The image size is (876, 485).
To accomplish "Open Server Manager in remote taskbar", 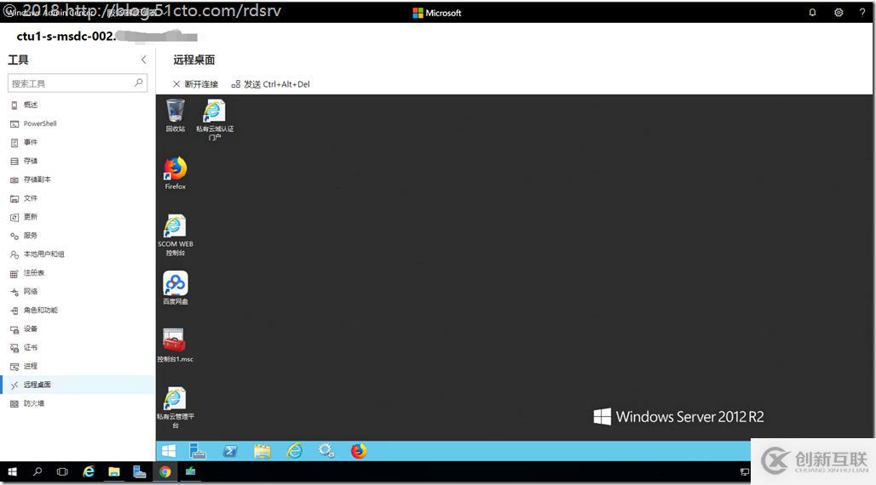I will tap(197, 451).
